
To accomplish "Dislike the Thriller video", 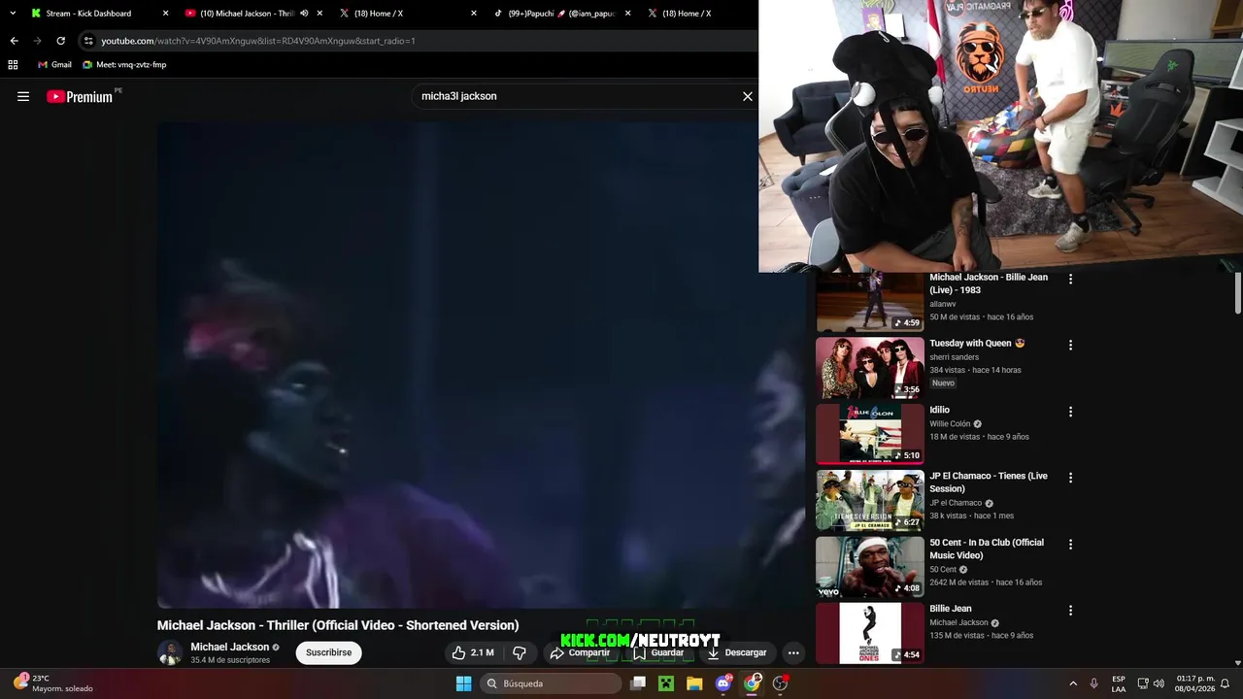I will click(520, 652).
